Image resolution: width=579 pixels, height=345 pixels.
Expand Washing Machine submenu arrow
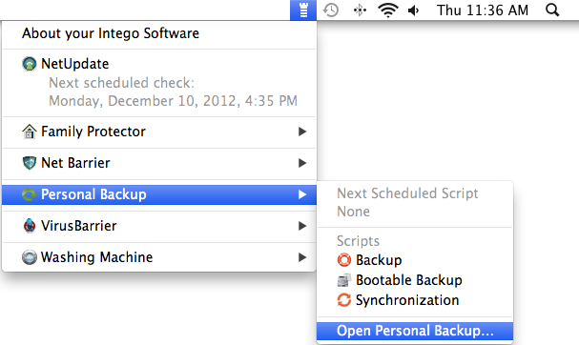302,257
